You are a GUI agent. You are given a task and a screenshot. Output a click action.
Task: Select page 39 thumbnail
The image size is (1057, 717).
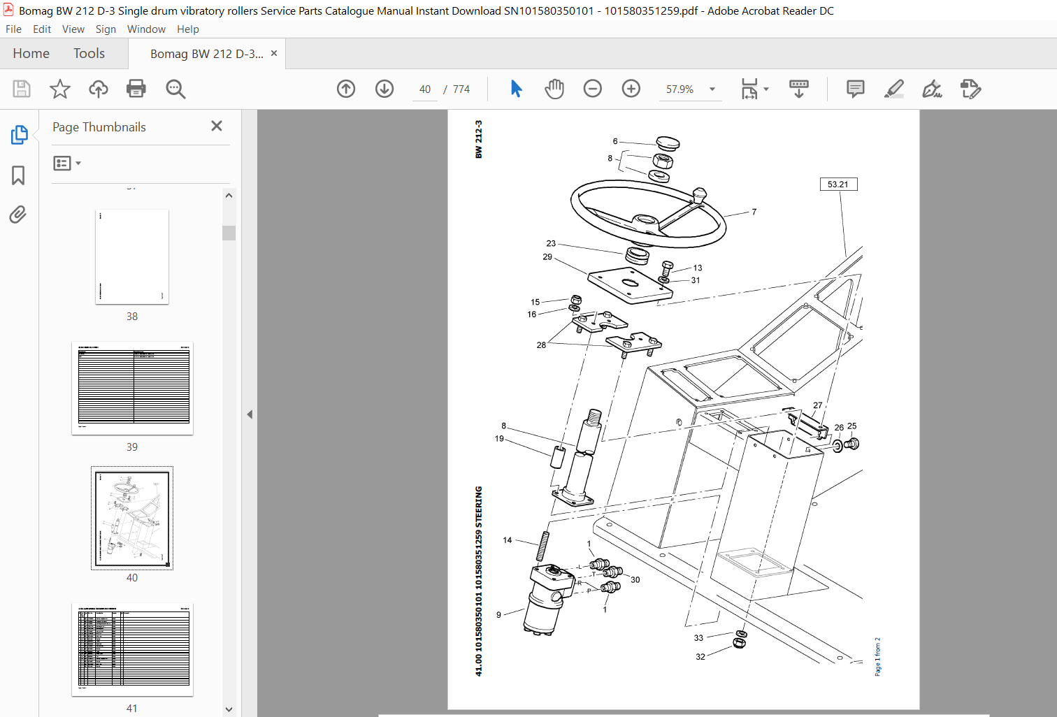coord(132,389)
